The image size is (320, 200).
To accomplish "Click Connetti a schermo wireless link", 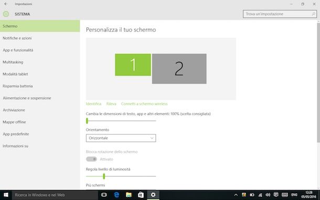I will click(x=144, y=104).
